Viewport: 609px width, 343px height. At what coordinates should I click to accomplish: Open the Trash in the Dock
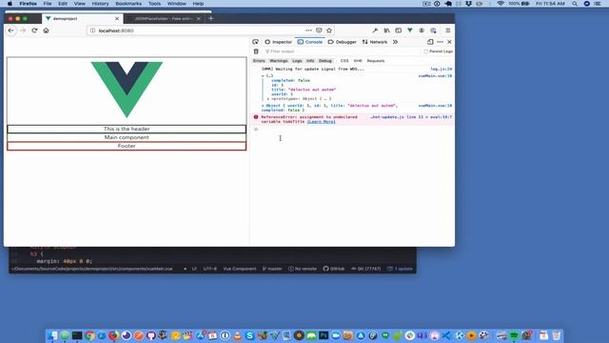(x=557, y=335)
